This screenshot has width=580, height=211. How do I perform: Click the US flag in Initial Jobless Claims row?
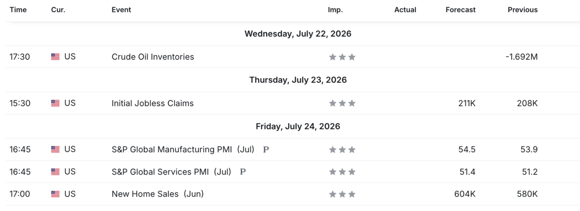tap(55, 104)
